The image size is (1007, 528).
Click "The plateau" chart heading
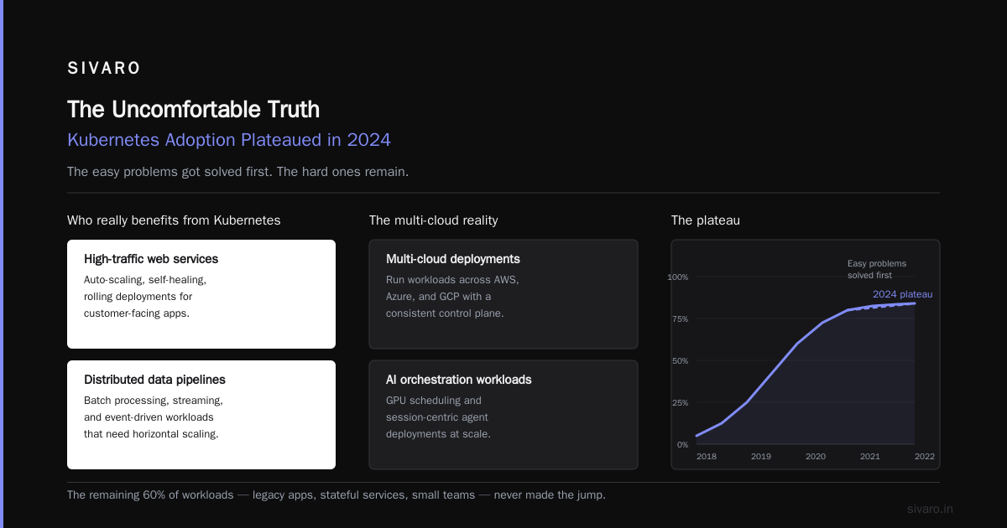[x=705, y=220]
